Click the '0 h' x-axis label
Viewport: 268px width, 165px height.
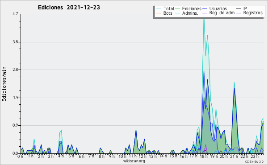tap(21, 157)
